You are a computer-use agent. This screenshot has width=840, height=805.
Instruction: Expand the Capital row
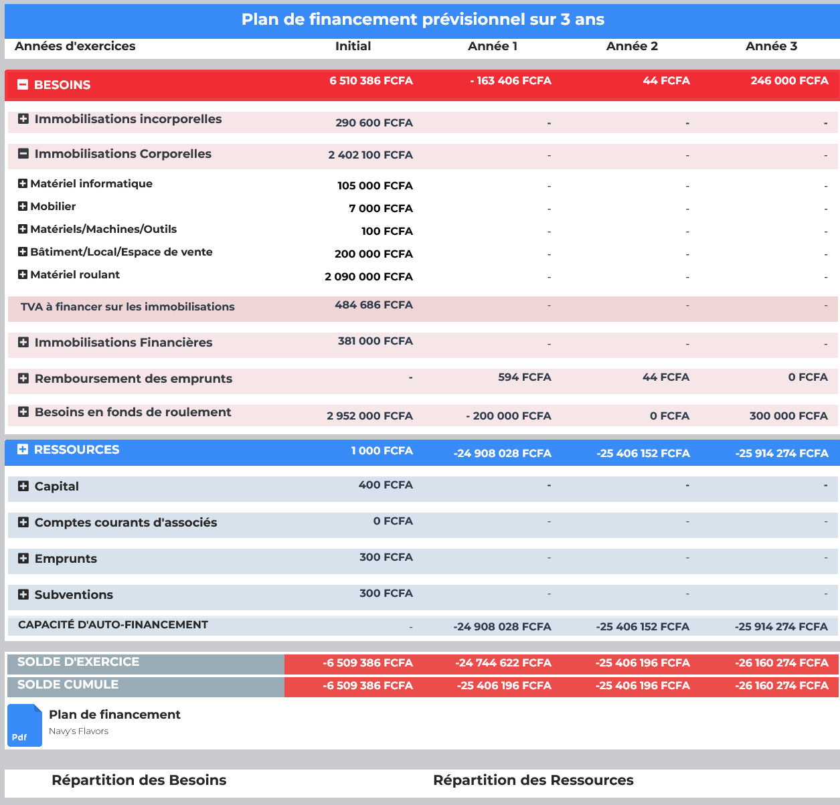(23, 486)
